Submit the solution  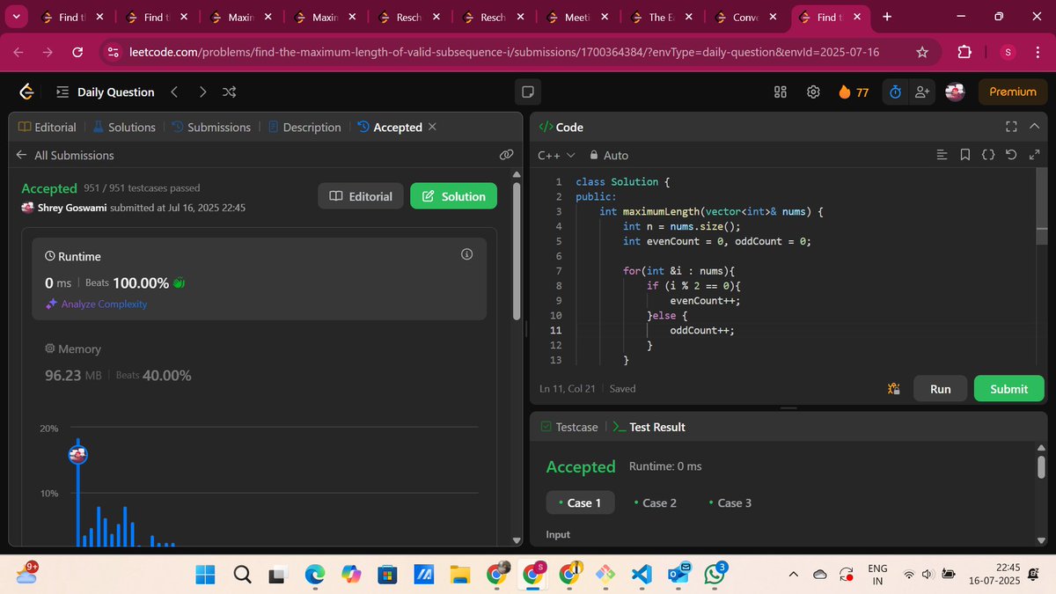pos(1008,388)
